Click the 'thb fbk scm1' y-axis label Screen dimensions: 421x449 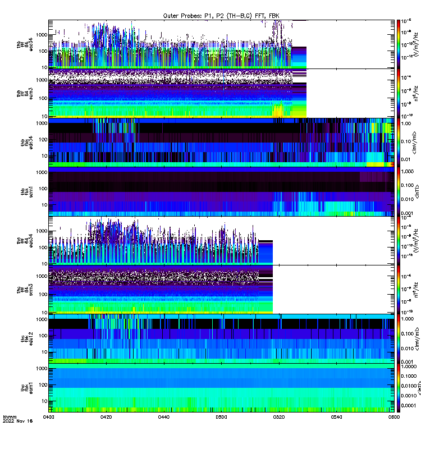pos(27,191)
